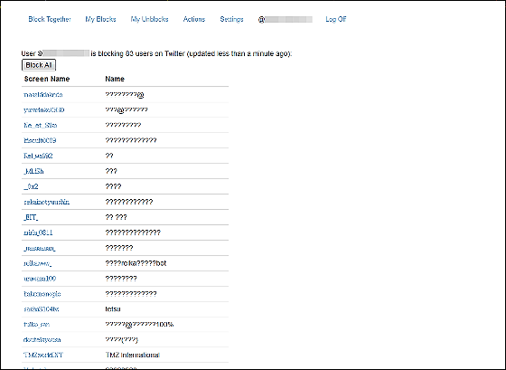Open the Block Together home link
Screen dimensions: 506x370
pos(50,19)
